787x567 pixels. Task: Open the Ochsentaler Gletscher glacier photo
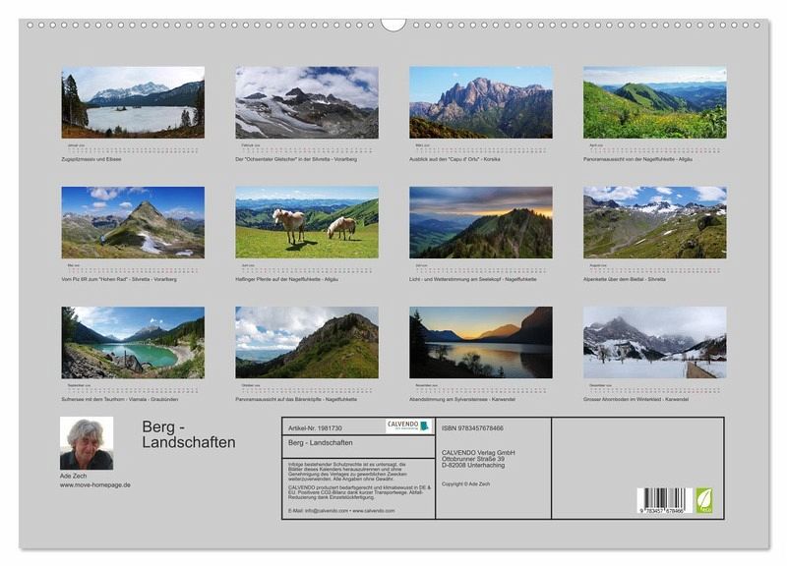click(307, 102)
